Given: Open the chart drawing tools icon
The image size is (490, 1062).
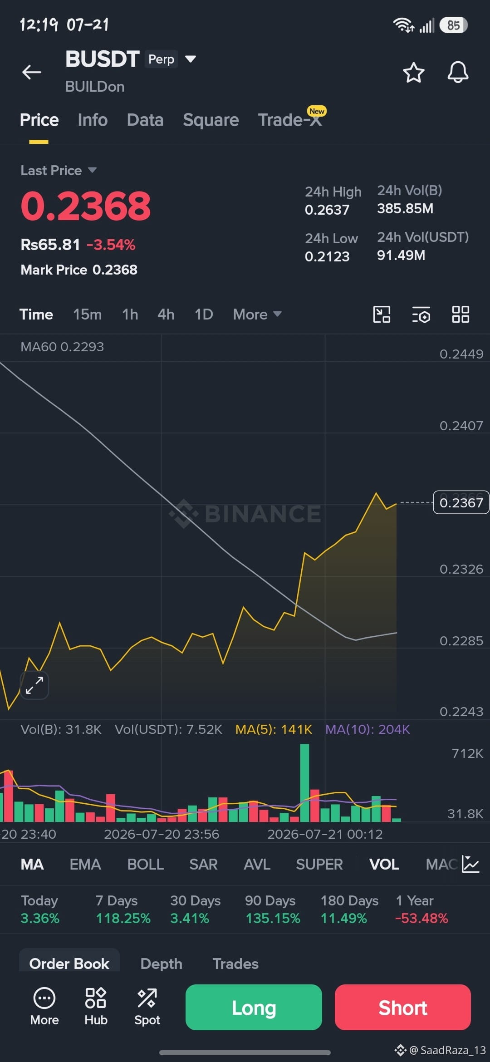Looking at the screenshot, I should 382,314.
